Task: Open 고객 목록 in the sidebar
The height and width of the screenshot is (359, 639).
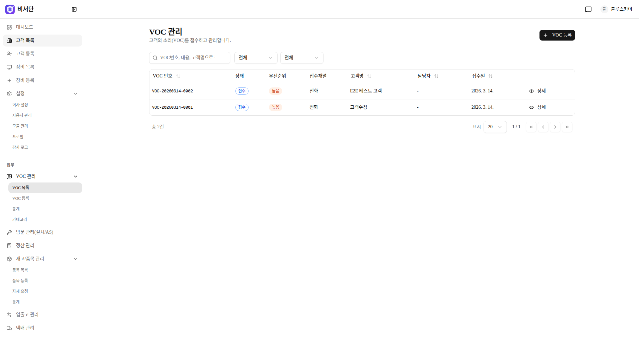Action: point(42,41)
